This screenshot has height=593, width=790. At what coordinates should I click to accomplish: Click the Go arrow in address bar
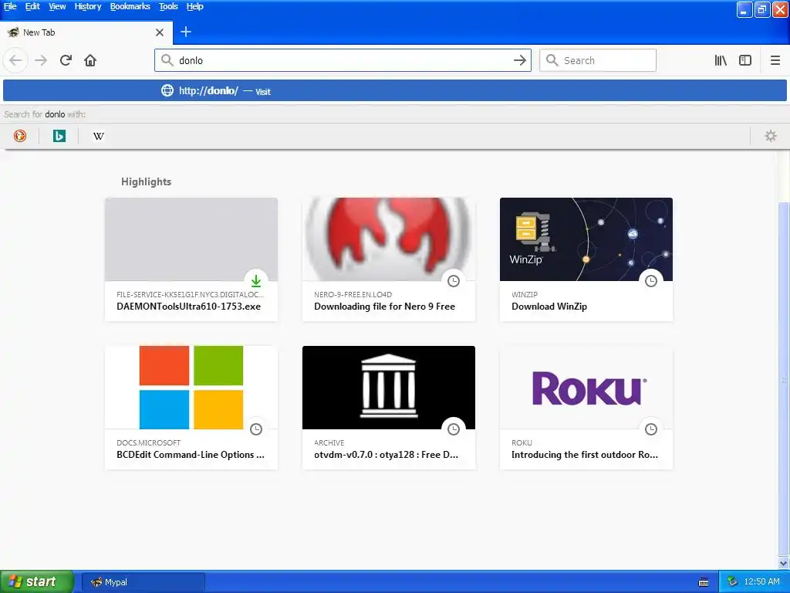point(519,60)
